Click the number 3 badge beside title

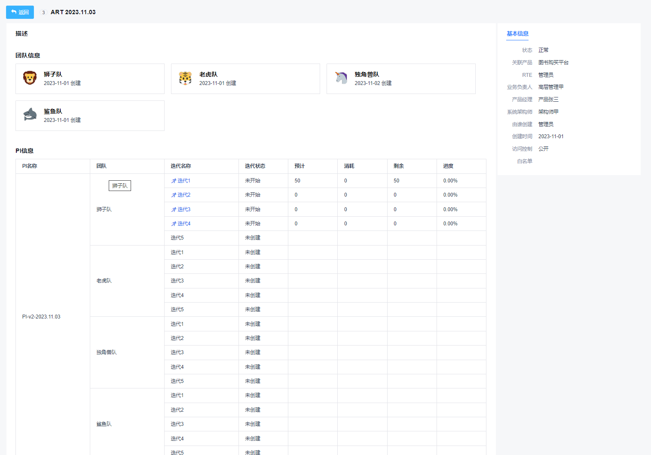tap(43, 12)
